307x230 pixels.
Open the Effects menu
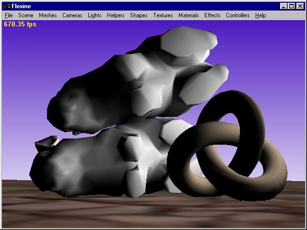pos(212,15)
